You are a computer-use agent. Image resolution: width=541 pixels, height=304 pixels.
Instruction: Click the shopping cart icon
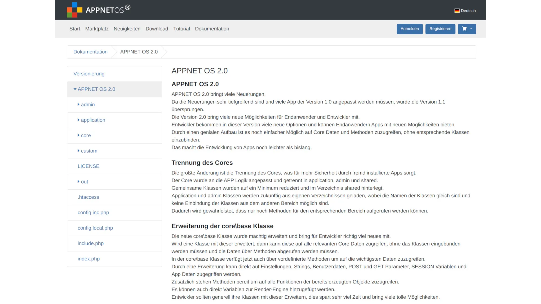click(x=464, y=29)
